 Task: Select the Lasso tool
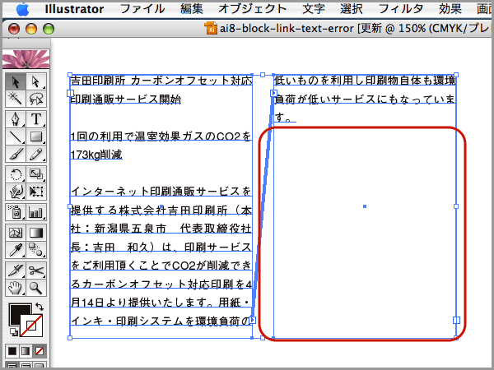pyautogui.click(x=36, y=99)
